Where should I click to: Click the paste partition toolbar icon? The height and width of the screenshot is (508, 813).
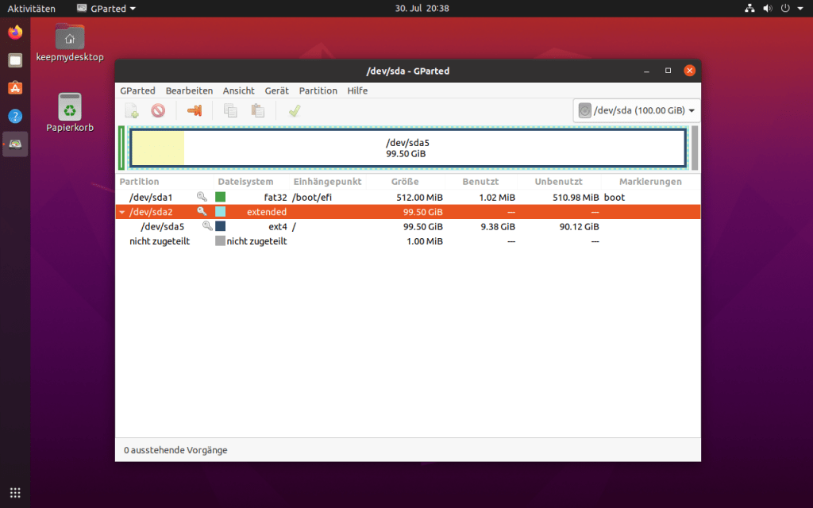click(257, 111)
